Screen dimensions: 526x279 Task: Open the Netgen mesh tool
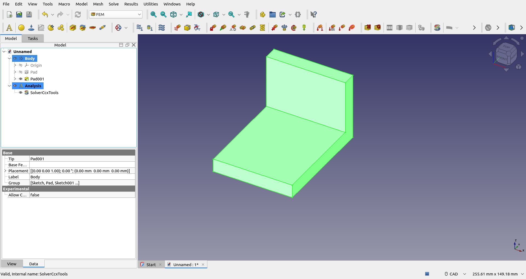368,28
